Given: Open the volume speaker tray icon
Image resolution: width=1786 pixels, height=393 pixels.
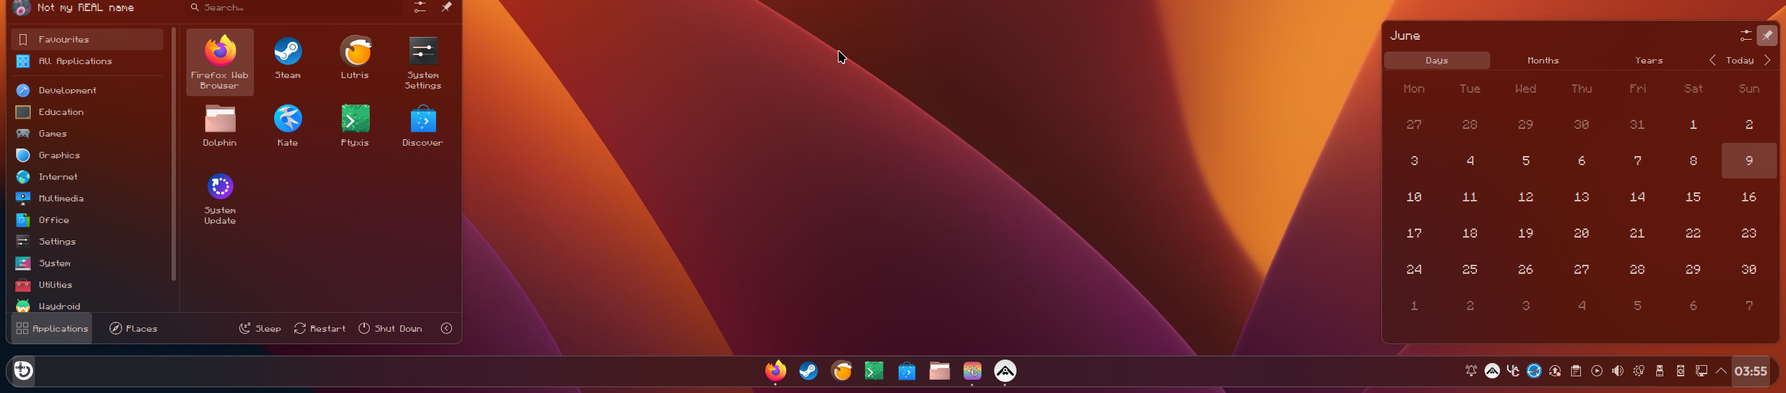Looking at the screenshot, I should [x=1618, y=371].
